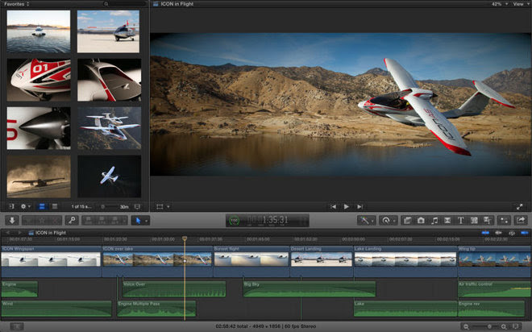Image resolution: width=532 pixels, height=332 pixels.
Task: Toggle clip soloing in timeline
Action: point(512,233)
